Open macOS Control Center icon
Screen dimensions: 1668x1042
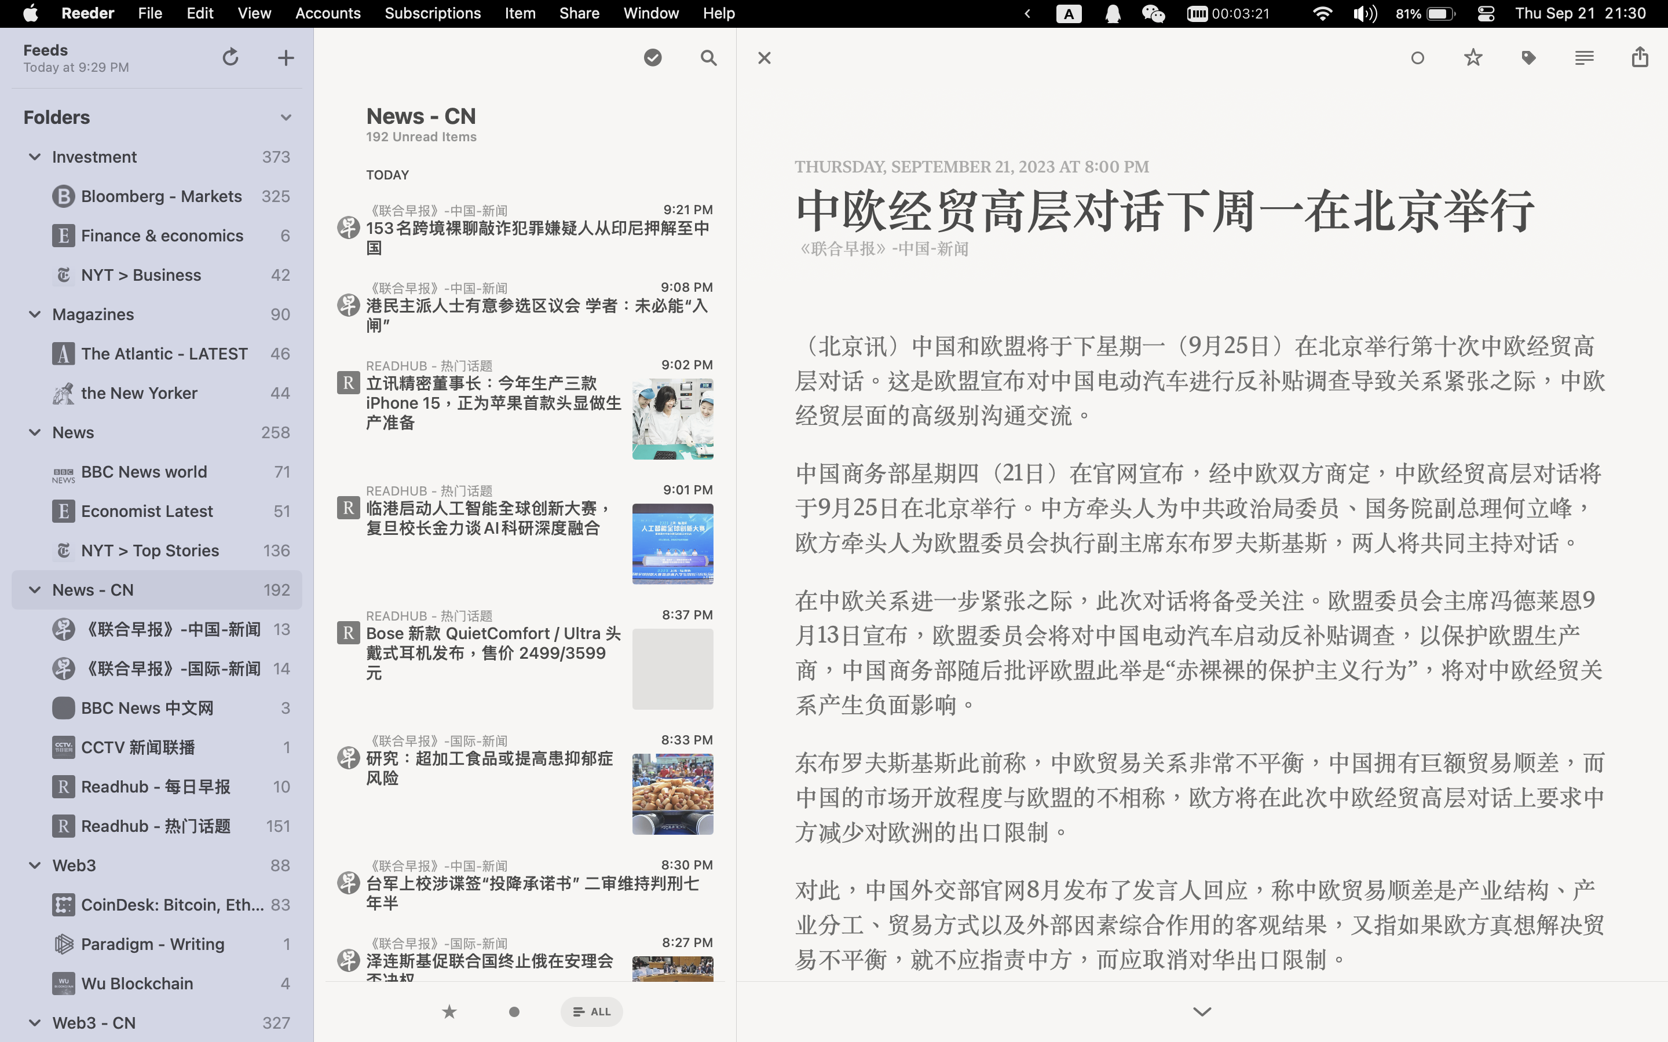(x=1486, y=13)
